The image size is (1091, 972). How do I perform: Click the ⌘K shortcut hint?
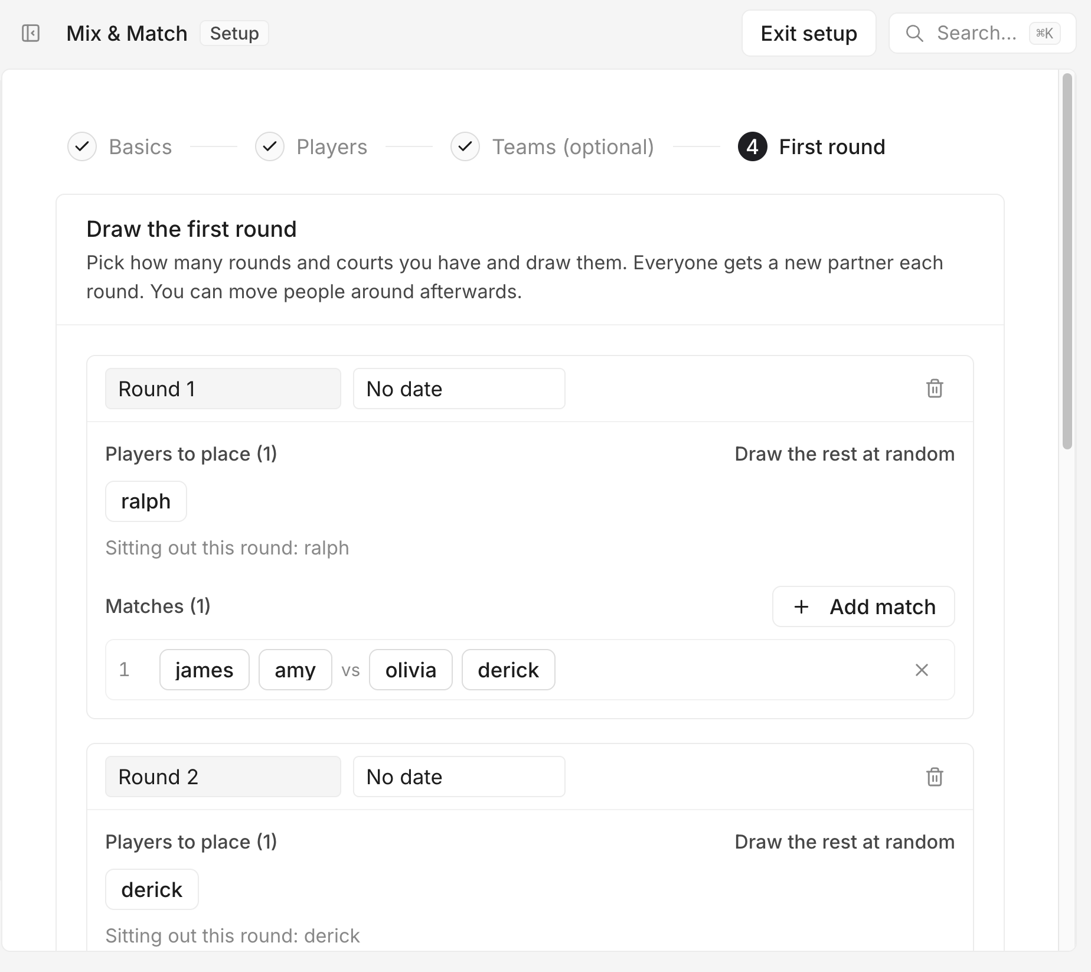(x=1044, y=34)
